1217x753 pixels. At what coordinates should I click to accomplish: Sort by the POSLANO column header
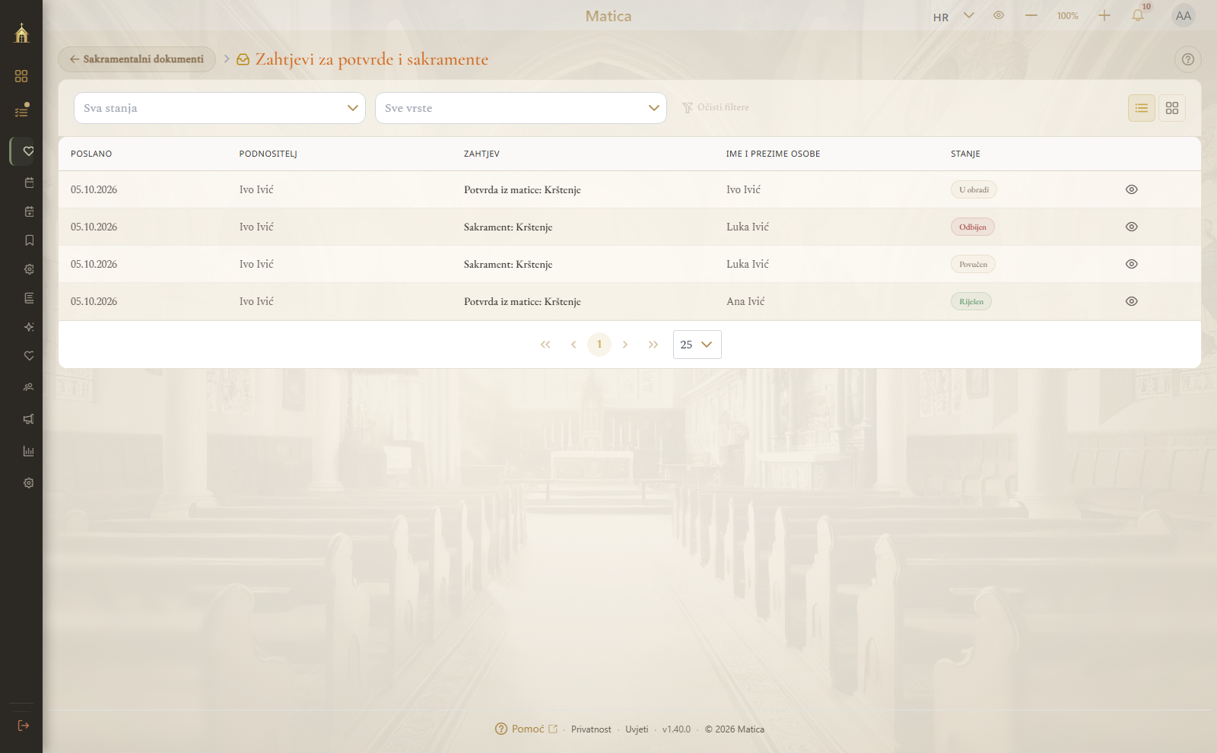[x=91, y=154]
